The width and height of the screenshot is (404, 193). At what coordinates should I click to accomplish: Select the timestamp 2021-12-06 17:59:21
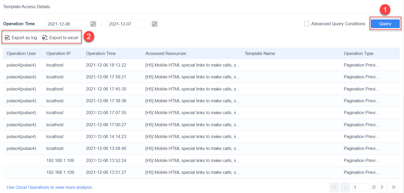click(x=106, y=77)
